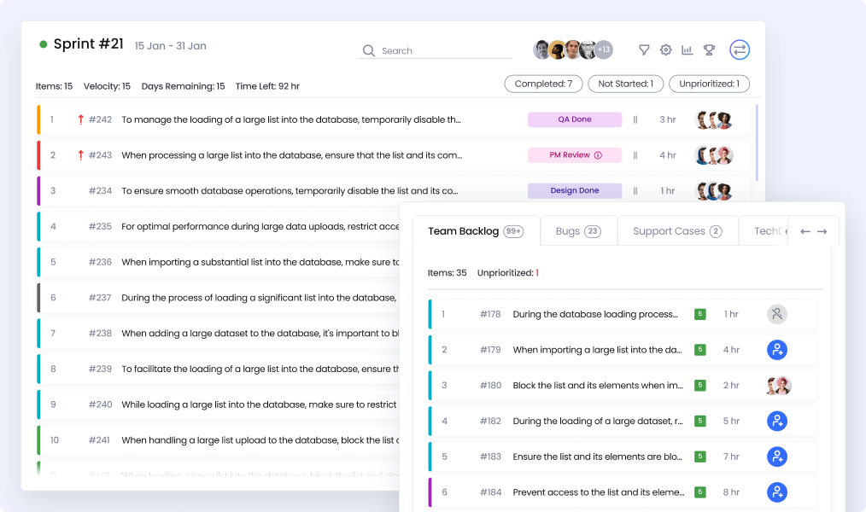Click info icon in PM Review badge
866x512 pixels.
pyautogui.click(x=598, y=155)
